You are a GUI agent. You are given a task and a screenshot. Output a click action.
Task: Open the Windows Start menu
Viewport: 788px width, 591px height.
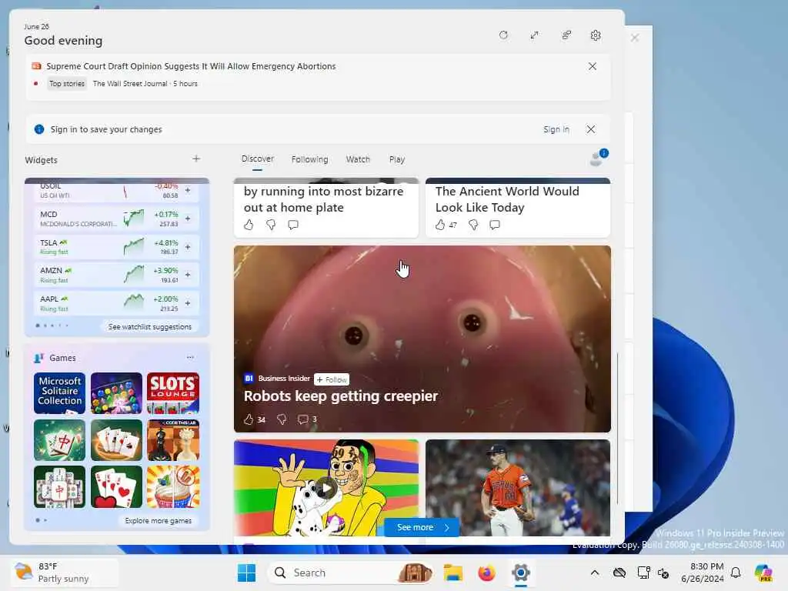click(246, 573)
